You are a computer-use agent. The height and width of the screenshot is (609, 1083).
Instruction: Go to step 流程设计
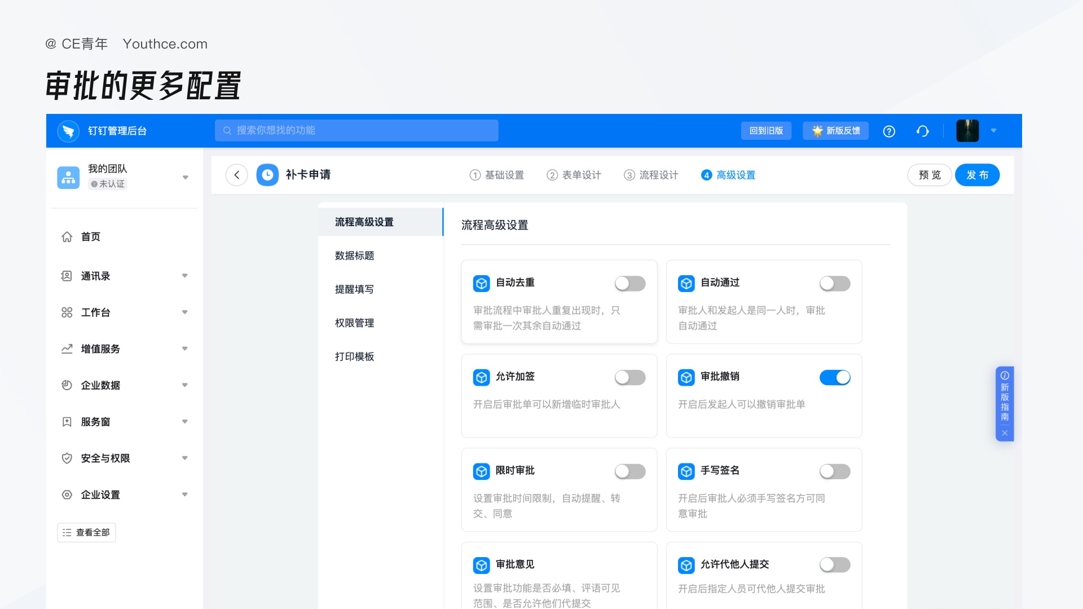(x=651, y=175)
